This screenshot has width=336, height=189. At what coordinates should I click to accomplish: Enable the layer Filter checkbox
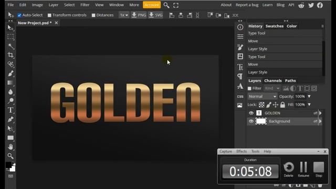click(x=250, y=88)
